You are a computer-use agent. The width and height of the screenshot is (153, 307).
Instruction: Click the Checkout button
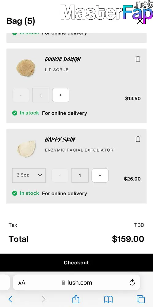(x=77, y=262)
